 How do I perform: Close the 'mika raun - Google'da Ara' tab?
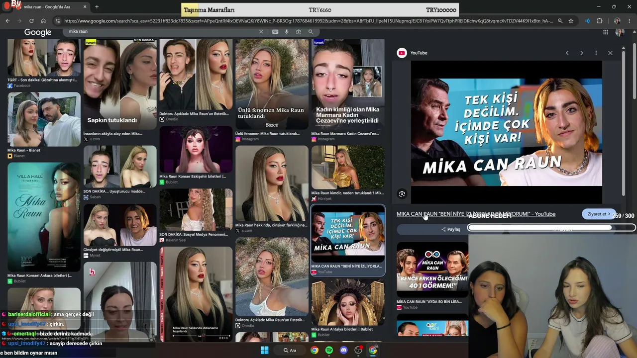coord(85,7)
